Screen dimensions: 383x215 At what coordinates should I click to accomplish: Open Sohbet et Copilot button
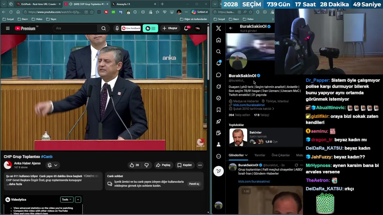pos(199,12)
